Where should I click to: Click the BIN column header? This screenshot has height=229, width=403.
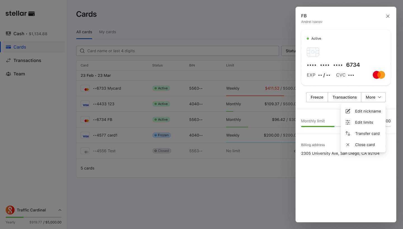click(192, 65)
